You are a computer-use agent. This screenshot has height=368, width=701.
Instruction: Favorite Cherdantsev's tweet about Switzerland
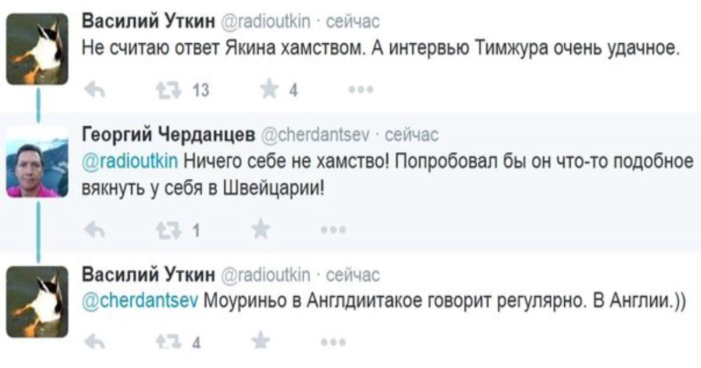tap(260, 230)
